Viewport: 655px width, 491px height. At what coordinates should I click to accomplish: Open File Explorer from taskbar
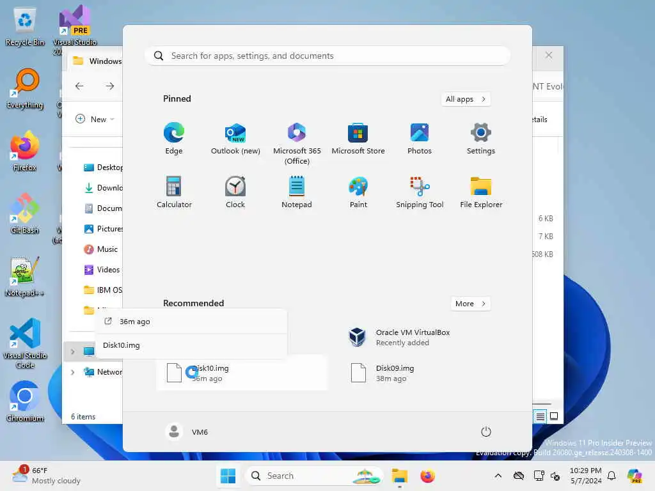[x=399, y=476]
